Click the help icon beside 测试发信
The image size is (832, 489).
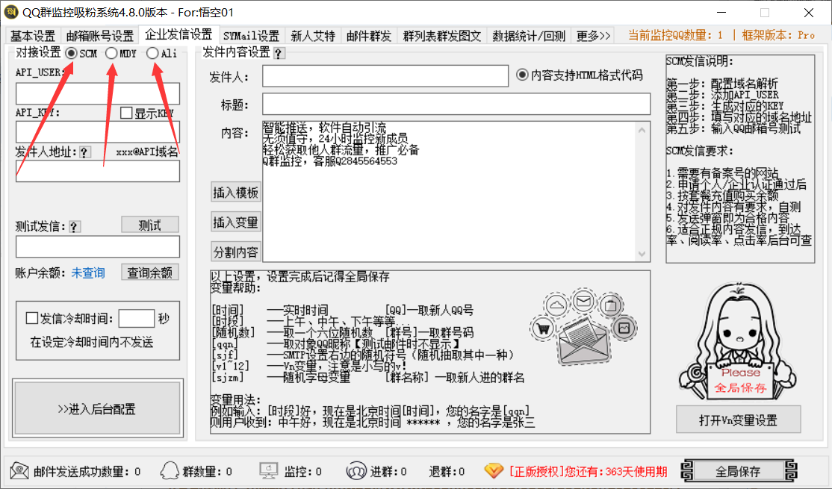[74, 227]
